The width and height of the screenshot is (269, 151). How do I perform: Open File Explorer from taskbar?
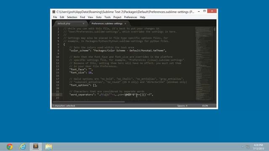point(49,147)
